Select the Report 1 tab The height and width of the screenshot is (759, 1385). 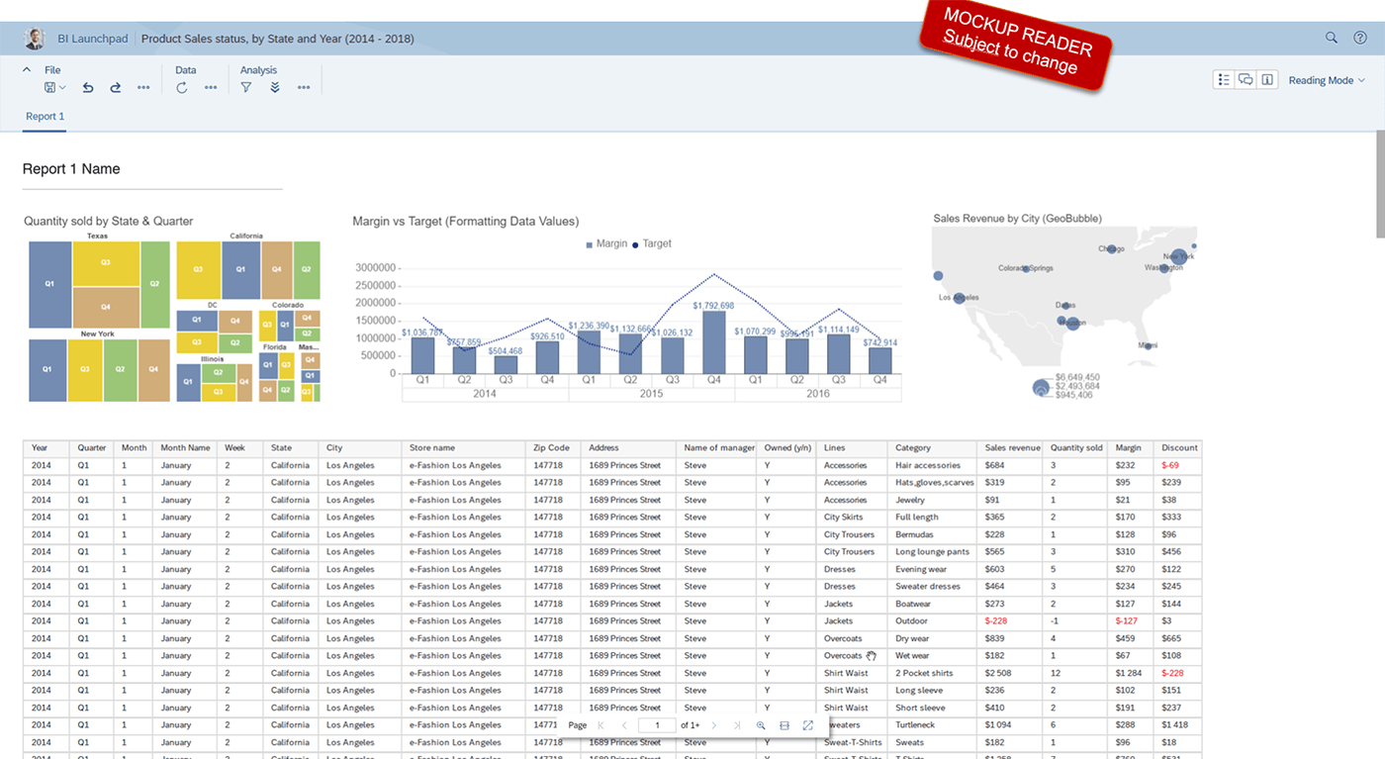coord(45,116)
